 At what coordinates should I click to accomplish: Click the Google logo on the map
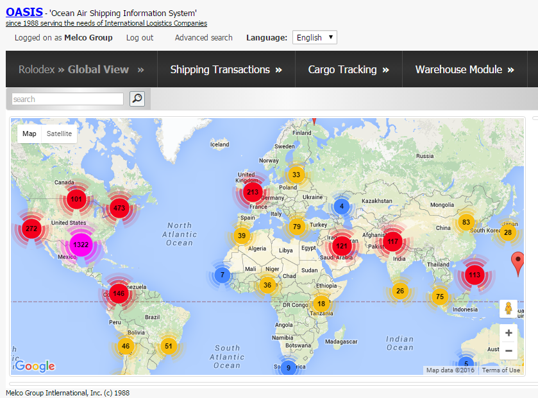click(x=35, y=366)
